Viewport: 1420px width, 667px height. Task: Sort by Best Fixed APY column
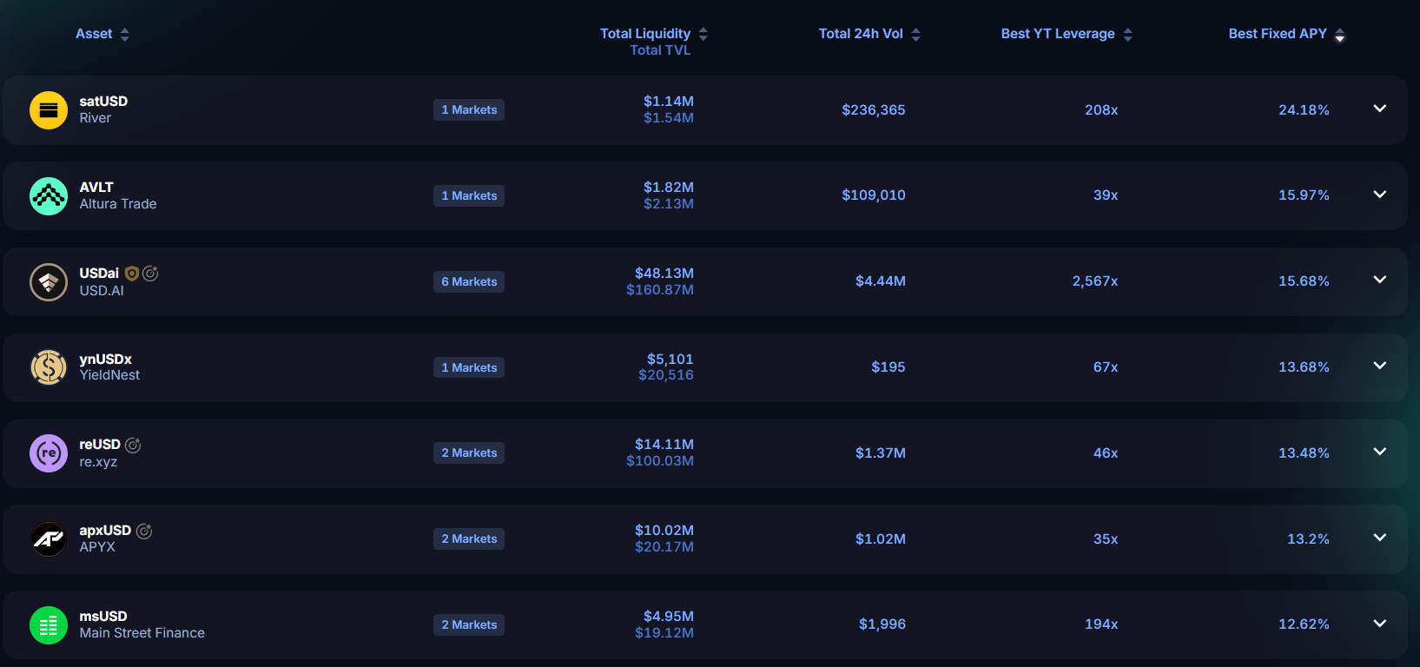tap(1286, 34)
